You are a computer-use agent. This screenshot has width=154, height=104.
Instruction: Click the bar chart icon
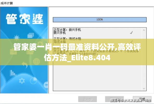tap(13, 73)
